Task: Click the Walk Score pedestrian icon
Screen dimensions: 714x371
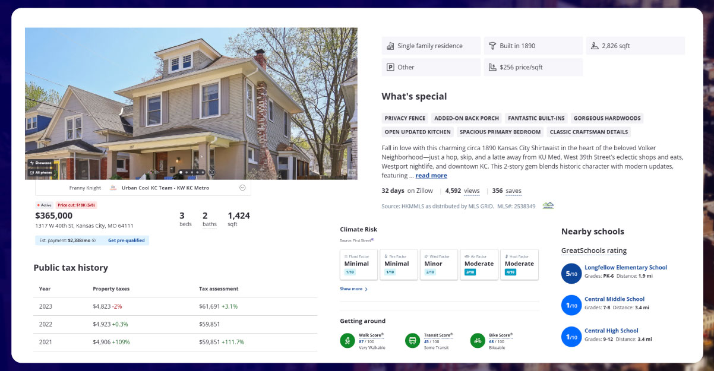Action: [x=347, y=341]
